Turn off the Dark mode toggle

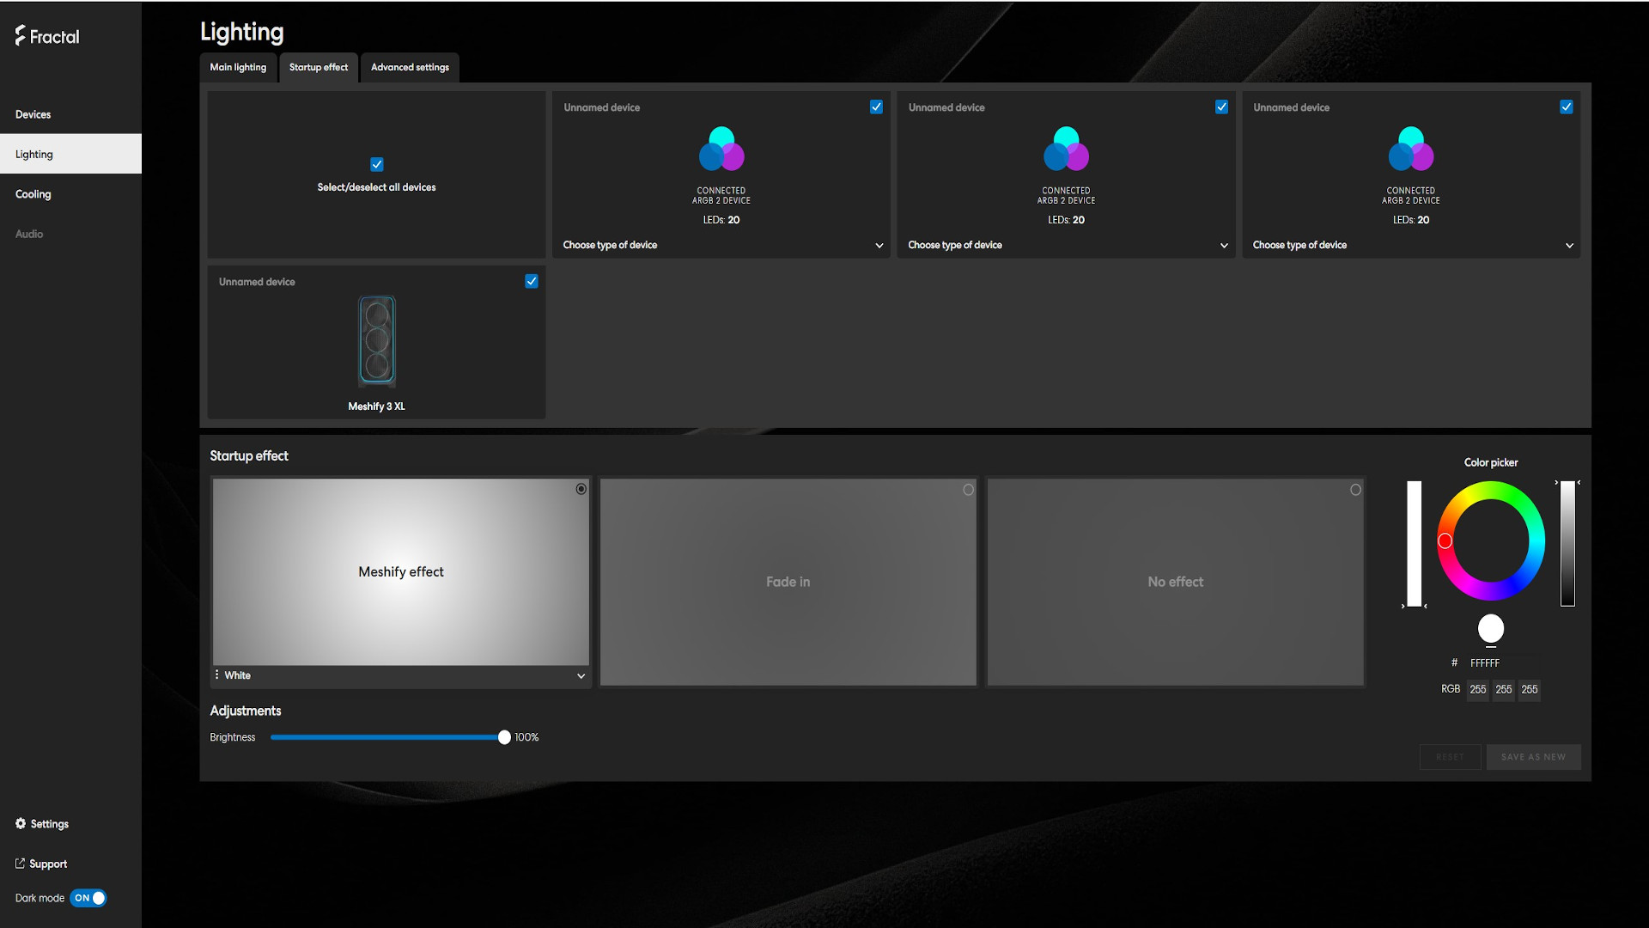[88, 898]
